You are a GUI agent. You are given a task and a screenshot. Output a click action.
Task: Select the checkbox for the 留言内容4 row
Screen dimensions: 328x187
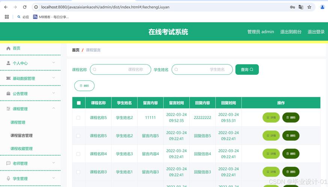click(x=78, y=154)
